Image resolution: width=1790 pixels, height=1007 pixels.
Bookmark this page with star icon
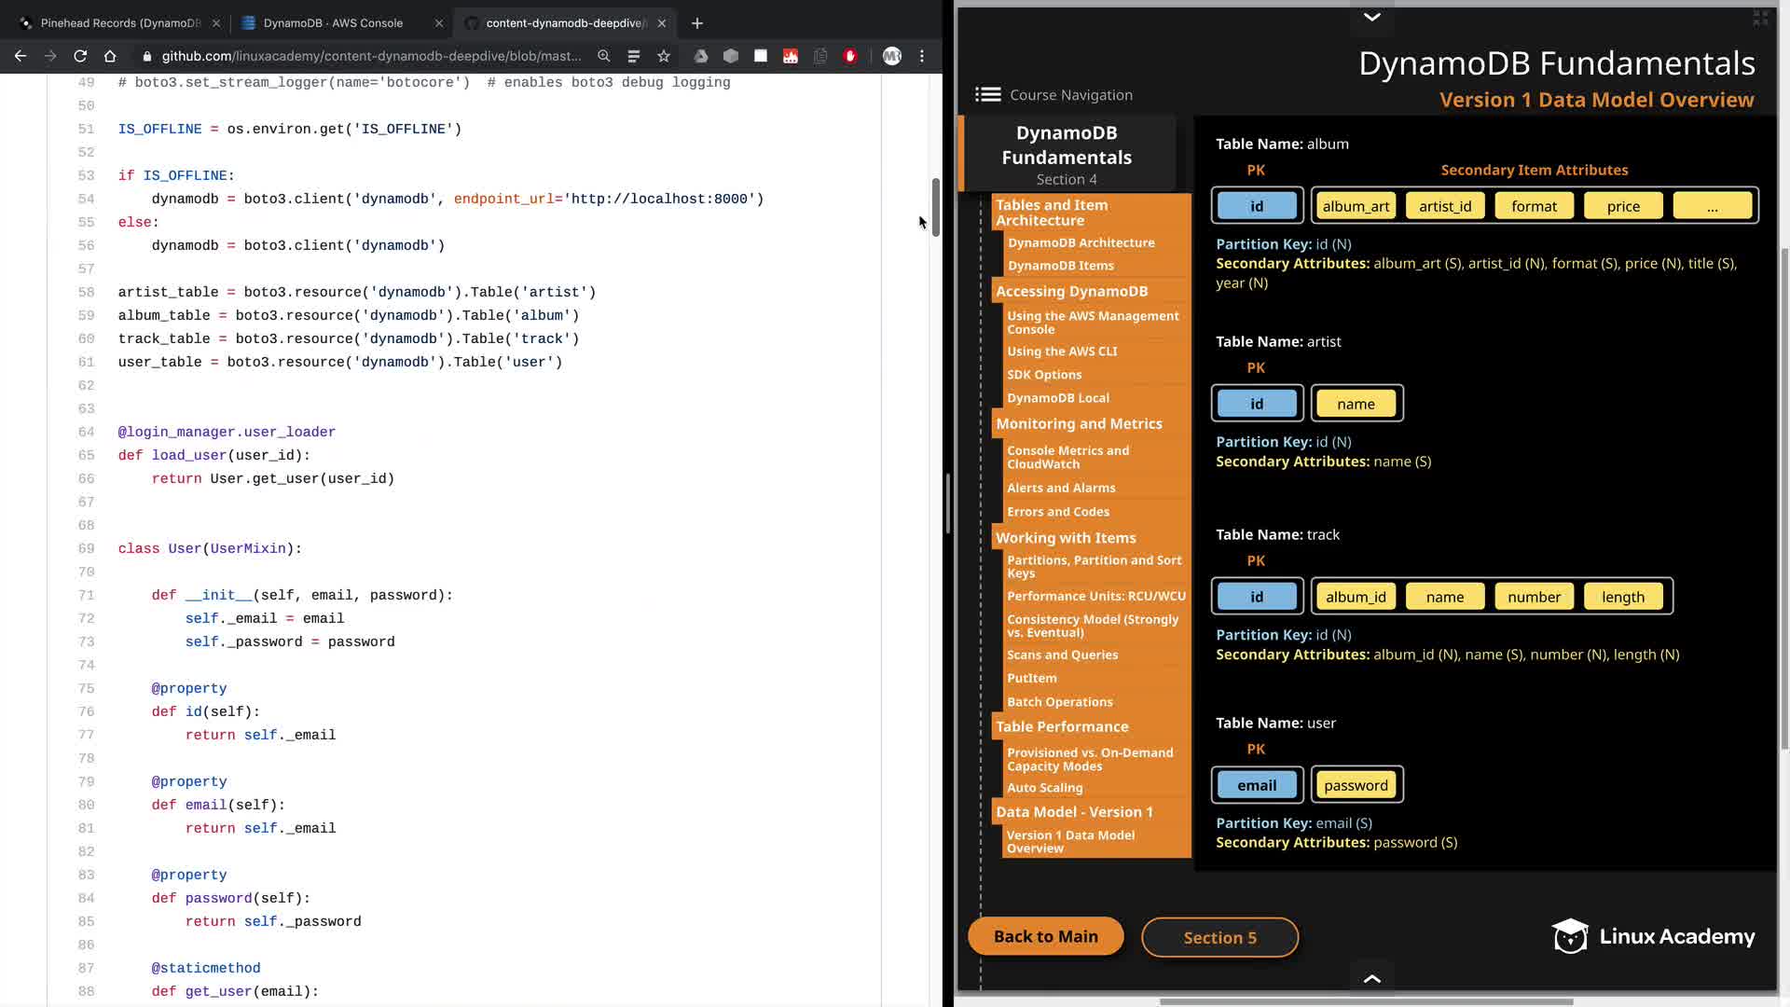point(664,56)
